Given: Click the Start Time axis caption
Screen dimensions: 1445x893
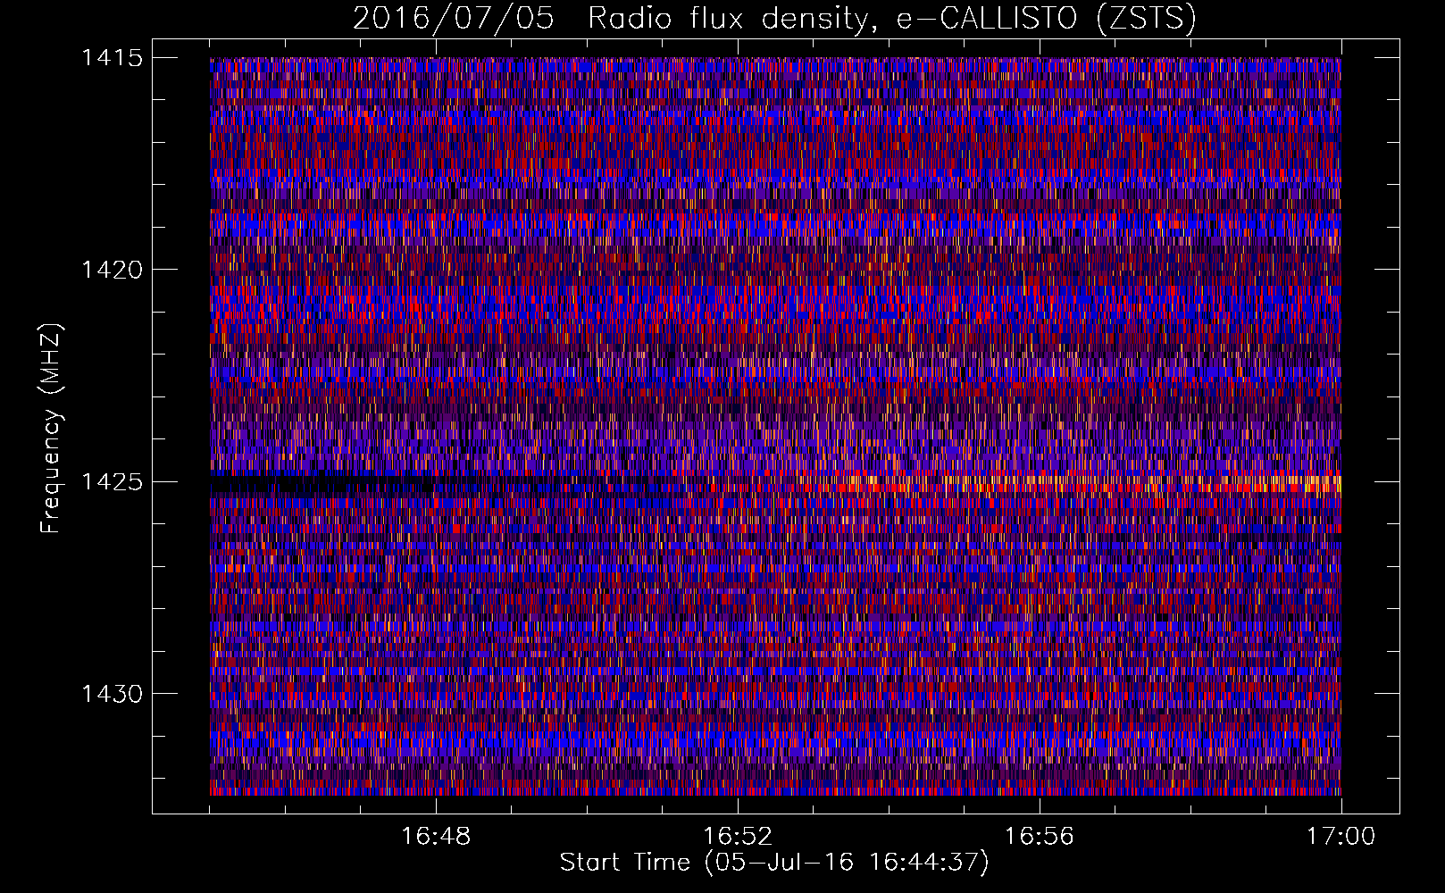Looking at the screenshot, I should pos(774,863).
